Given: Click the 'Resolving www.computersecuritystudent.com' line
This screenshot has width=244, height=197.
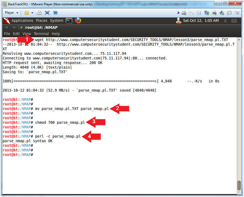Looking at the screenshot, I should click(64, 54).
